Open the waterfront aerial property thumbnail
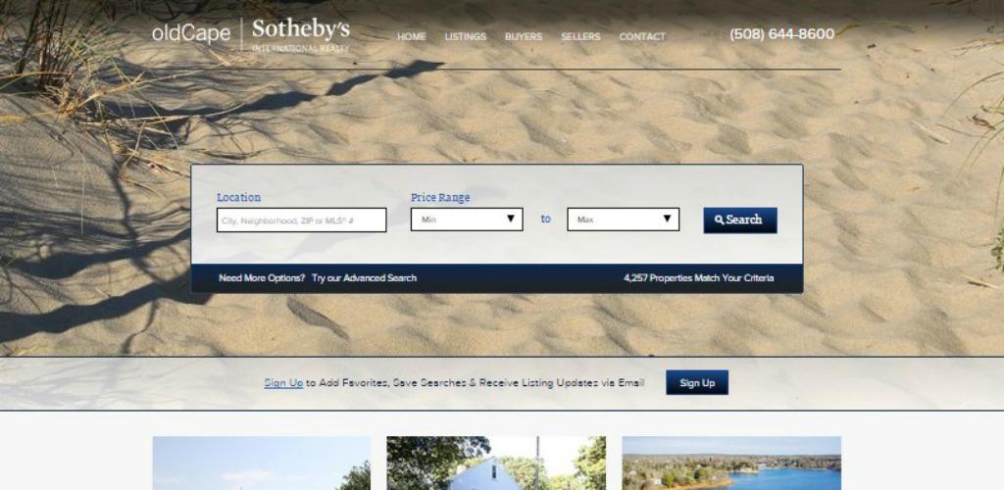This screenshot has height=490, width=1004. pos(731,464)
